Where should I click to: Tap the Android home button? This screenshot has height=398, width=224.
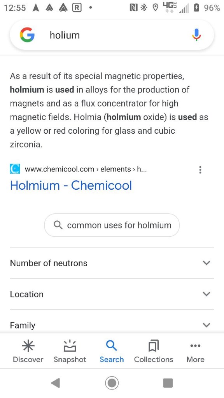click(112, 383)
